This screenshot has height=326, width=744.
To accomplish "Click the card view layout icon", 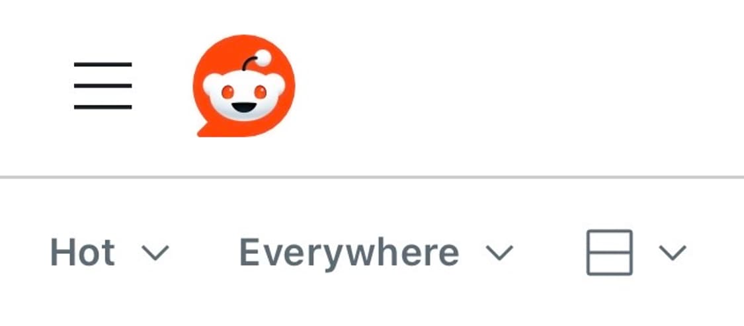I will pyautogui.click(x=609, y=253).
